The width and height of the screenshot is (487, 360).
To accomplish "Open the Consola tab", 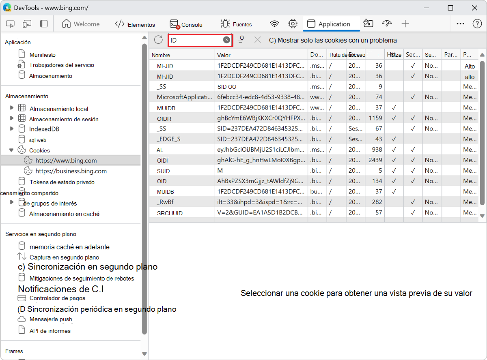I will (x=186, y=24).
